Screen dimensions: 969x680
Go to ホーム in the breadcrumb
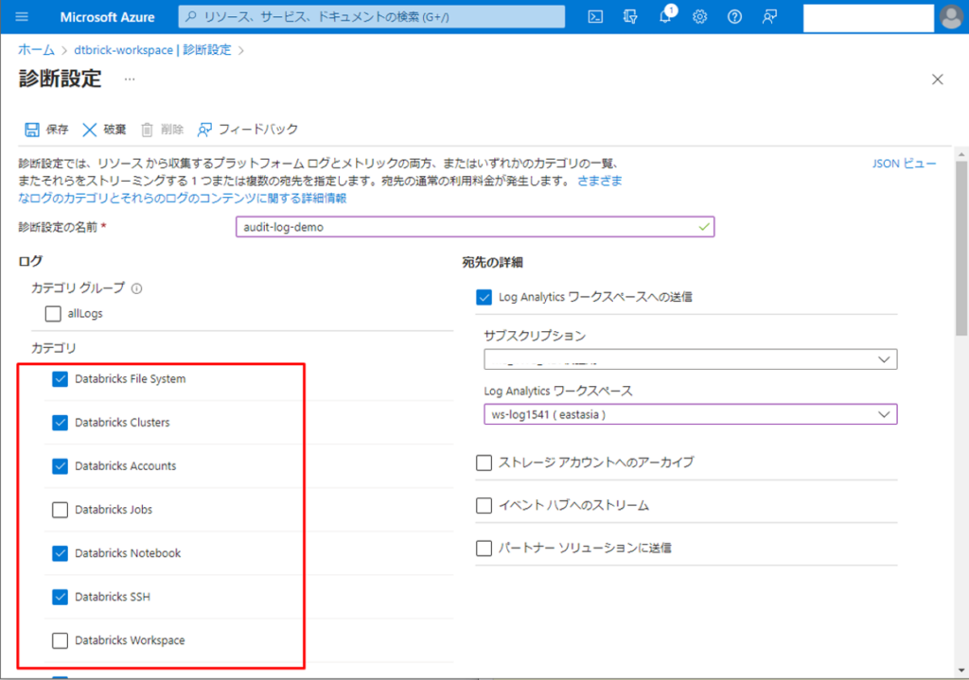tap(36, 50)
